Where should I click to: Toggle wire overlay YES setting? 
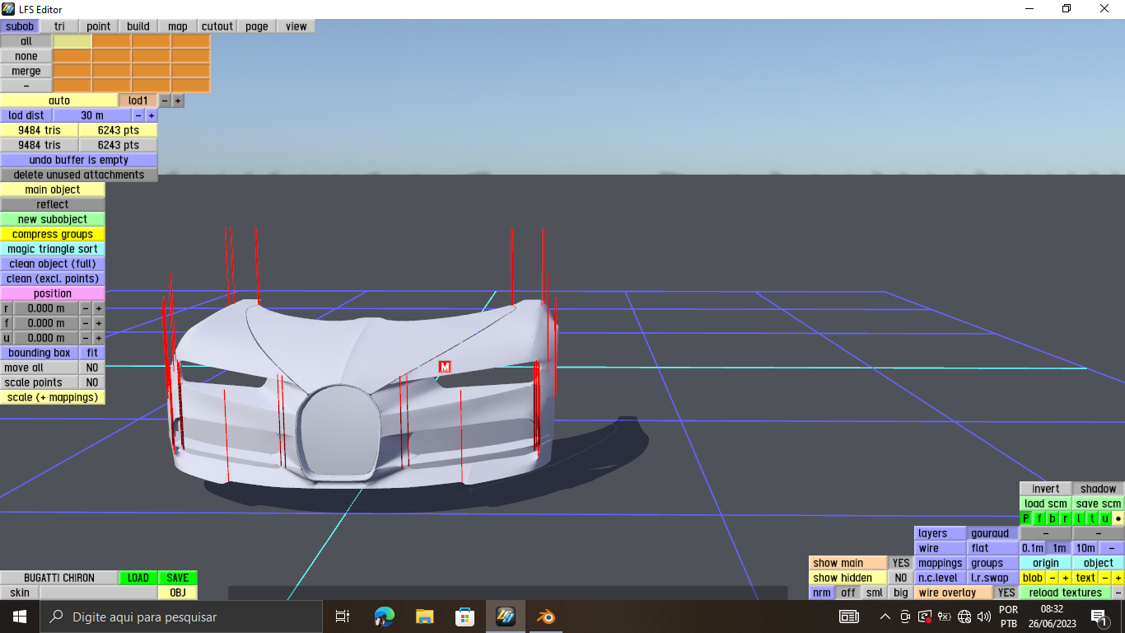pyautogui.click(x=1006, y=593)
